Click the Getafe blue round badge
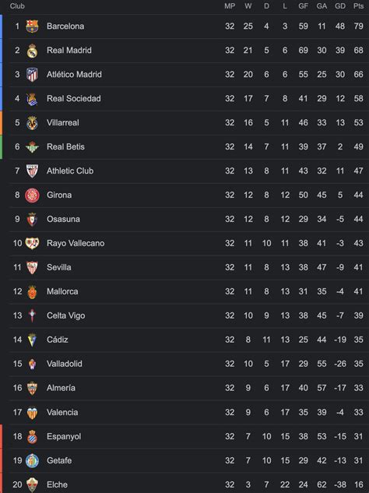Screen dimensions: 369x493 (32, 460)
